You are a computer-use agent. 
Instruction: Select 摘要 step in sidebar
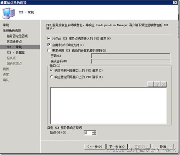pos(6,69)
